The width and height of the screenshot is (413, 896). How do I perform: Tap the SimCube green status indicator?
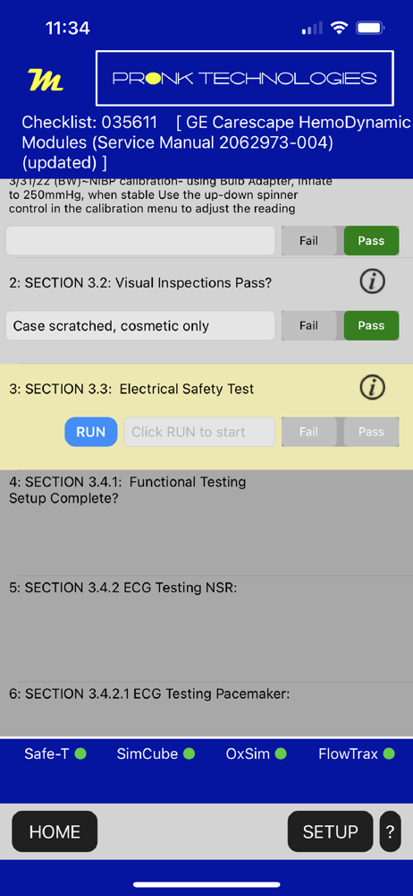pyautogui.click(x=189, y=754)
